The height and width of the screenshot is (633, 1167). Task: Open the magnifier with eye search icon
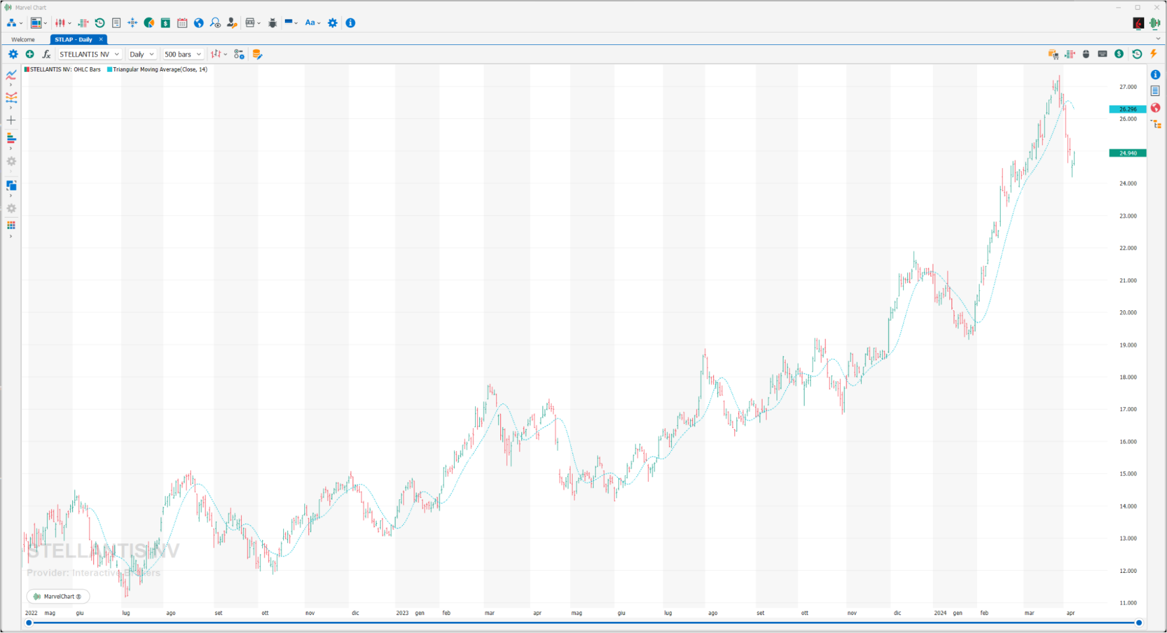pos(215,23)
